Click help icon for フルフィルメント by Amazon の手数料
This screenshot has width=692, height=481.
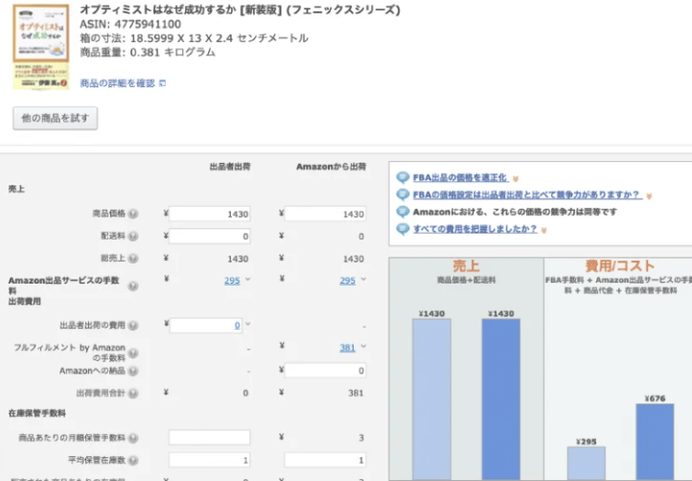(x=133, y=353)
